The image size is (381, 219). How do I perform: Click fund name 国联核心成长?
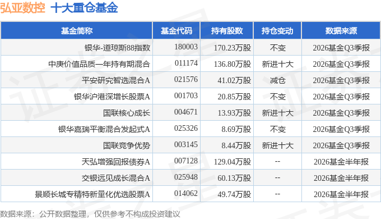[127, 113]
